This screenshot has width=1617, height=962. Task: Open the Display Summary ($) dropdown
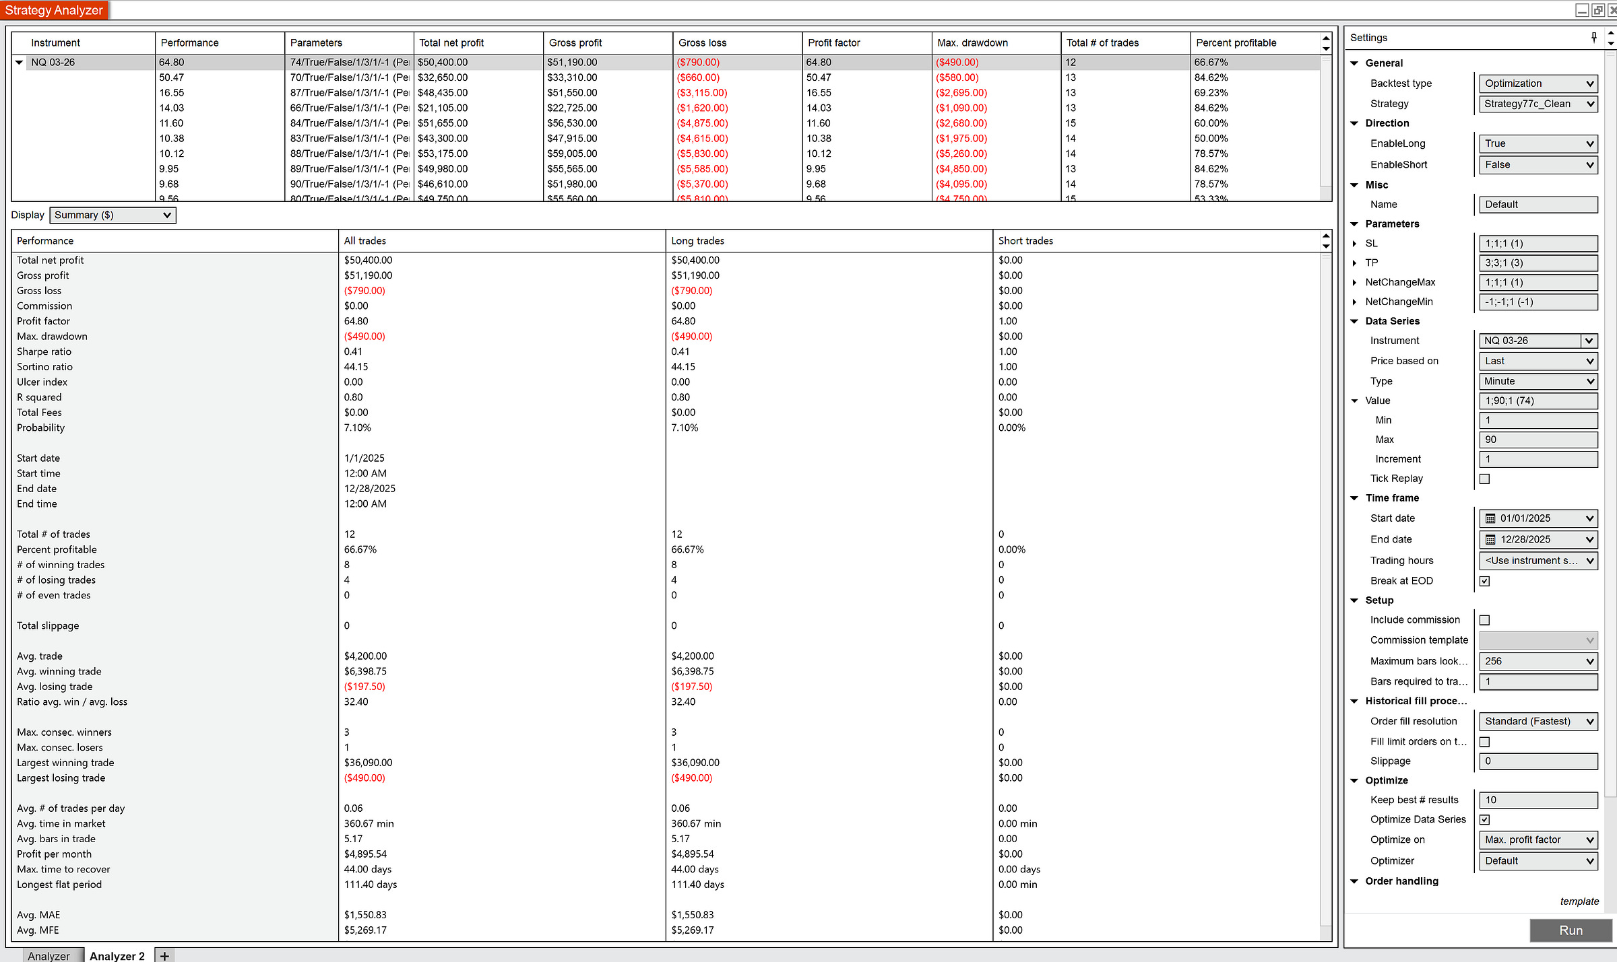point(113,215)
